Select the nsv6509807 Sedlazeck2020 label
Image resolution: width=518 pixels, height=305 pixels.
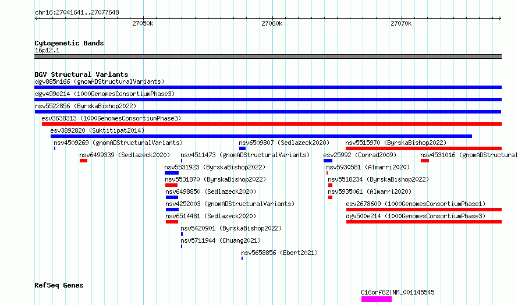tap(284, 143)
